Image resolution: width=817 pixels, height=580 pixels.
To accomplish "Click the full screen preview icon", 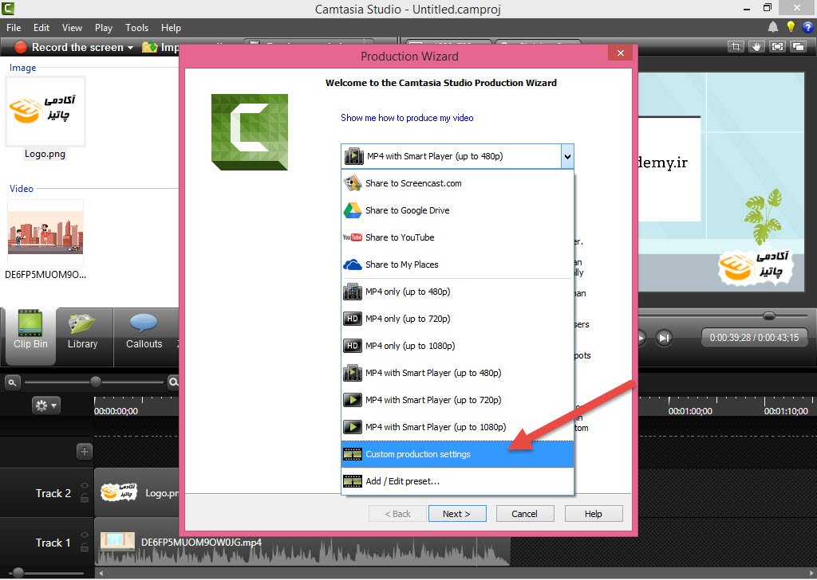I will (777, 47).
